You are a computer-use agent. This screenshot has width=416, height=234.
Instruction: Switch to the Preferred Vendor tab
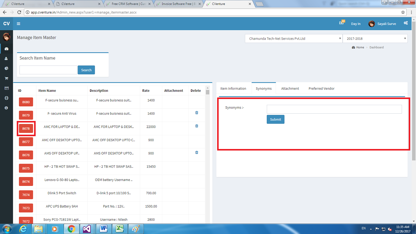pyautogui.click(x=322, y=89)
